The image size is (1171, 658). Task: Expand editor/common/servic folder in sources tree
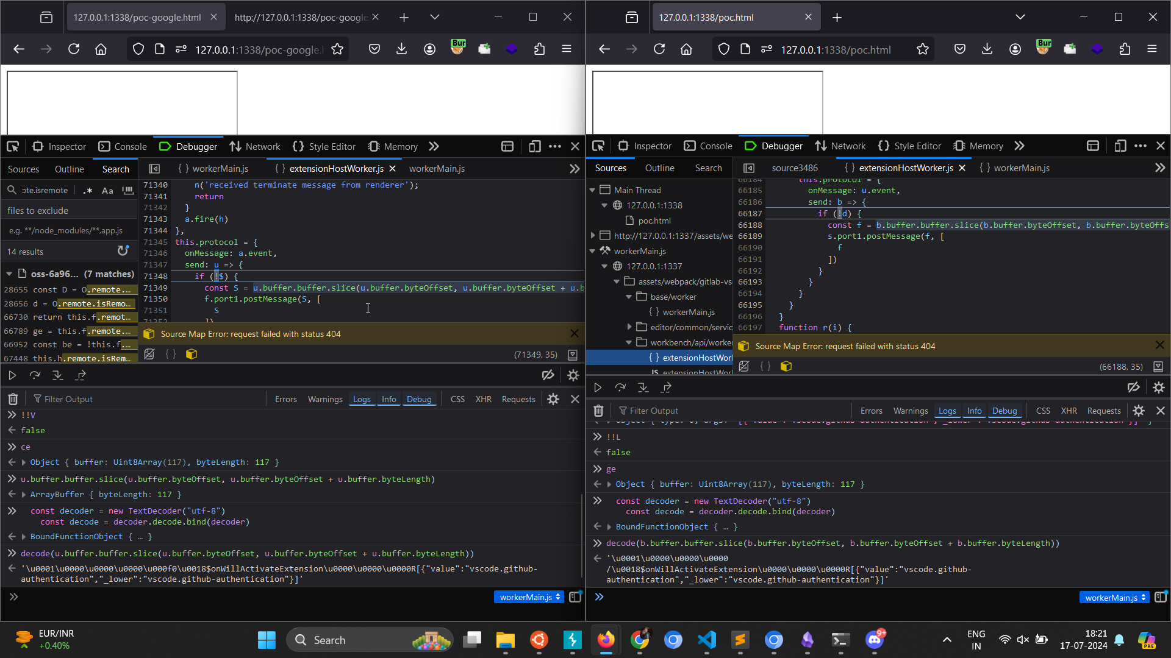[x=629, y=327]
